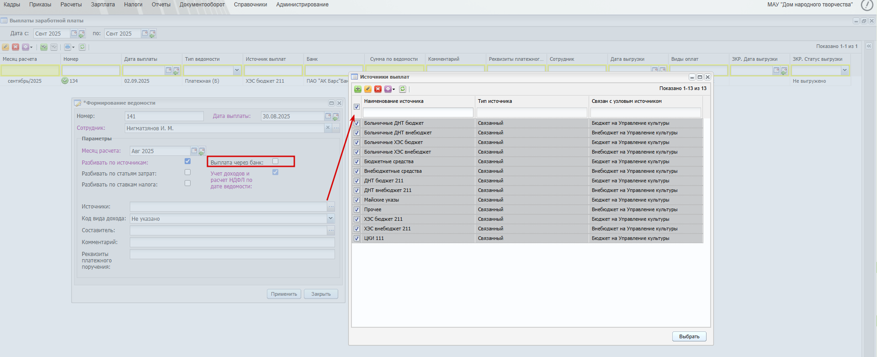Toggle Разбивать по источникам checkbox
The width and height of the screenshot is (877, 357).
187,161
